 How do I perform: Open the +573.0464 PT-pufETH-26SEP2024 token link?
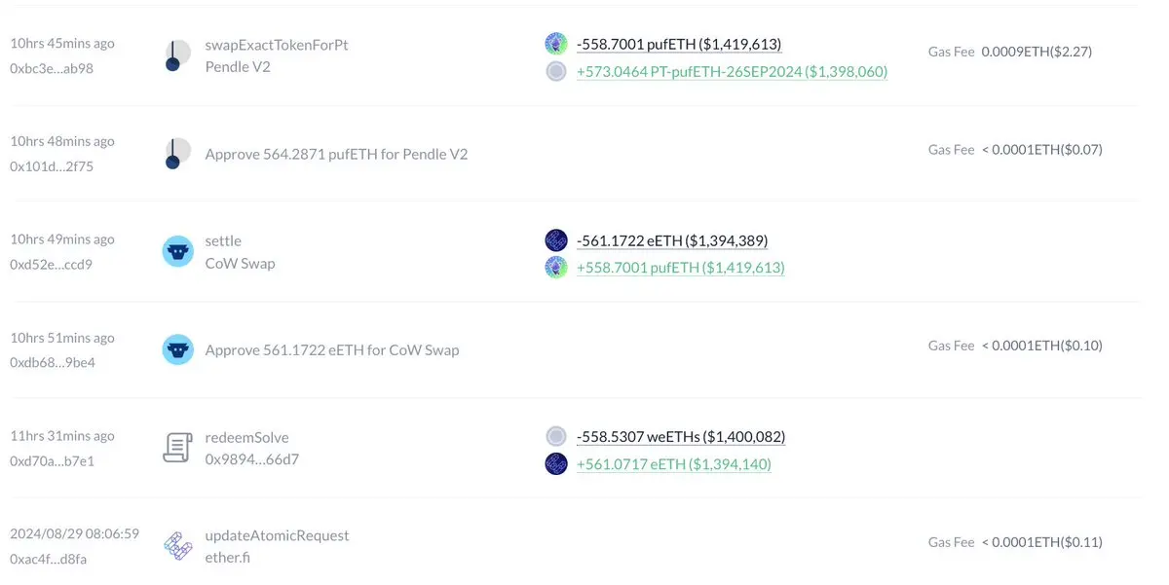[x=732, y=71]
